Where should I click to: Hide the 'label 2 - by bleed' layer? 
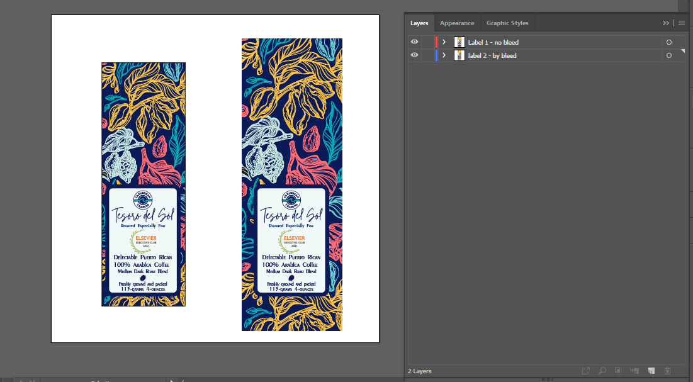pyautogui.click(x=414, y=55)
